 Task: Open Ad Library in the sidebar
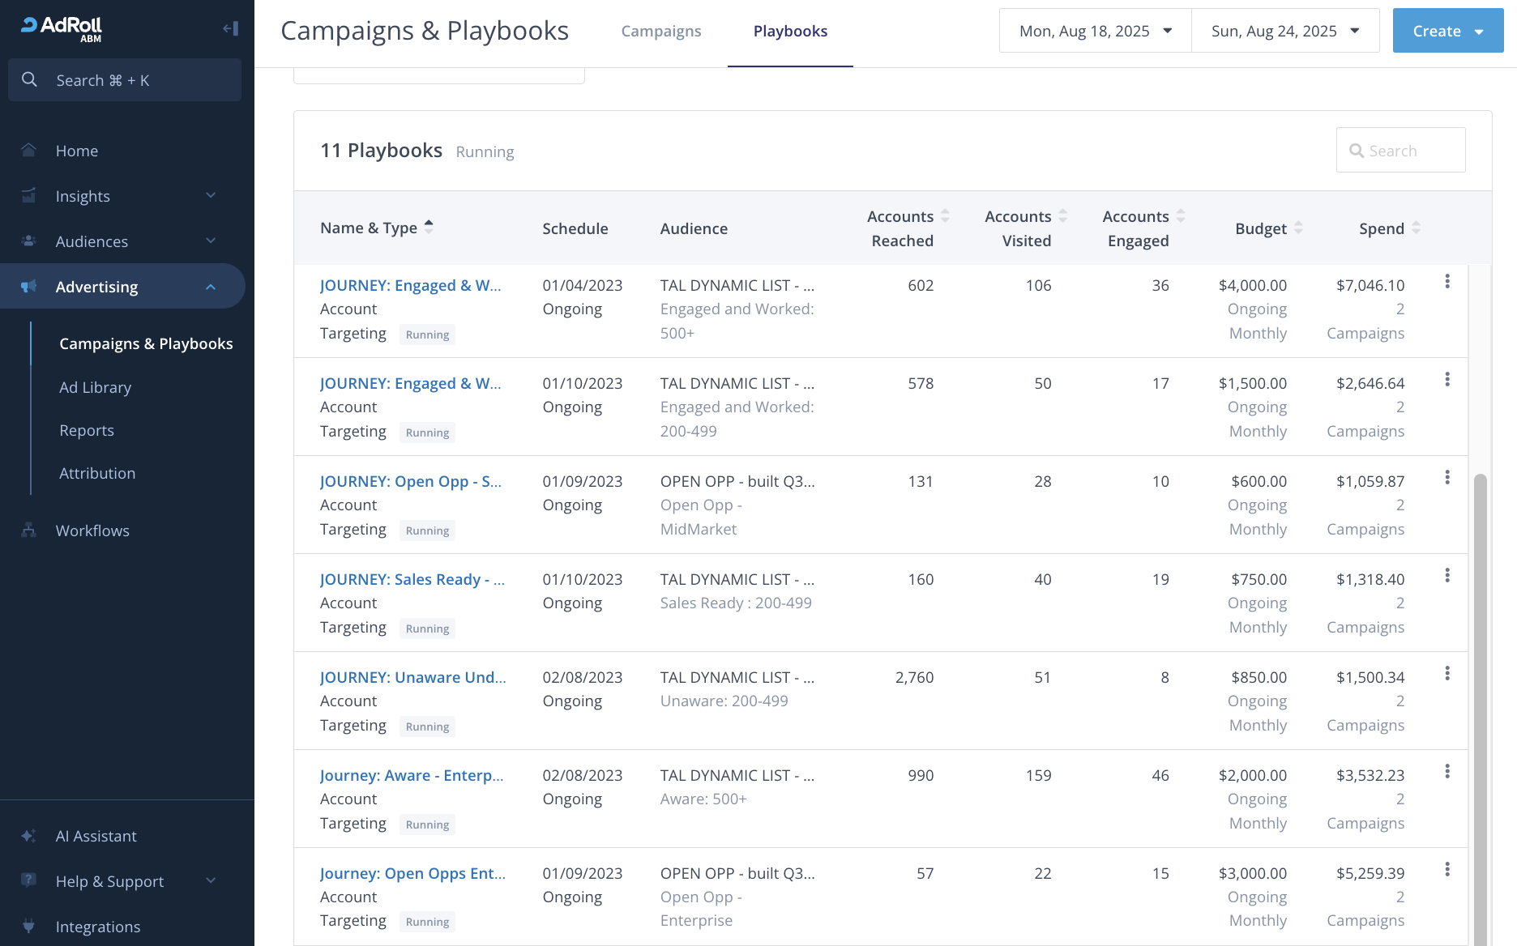coord(95,387)
